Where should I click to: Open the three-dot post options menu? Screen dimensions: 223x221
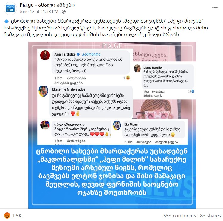coord(215,8)
